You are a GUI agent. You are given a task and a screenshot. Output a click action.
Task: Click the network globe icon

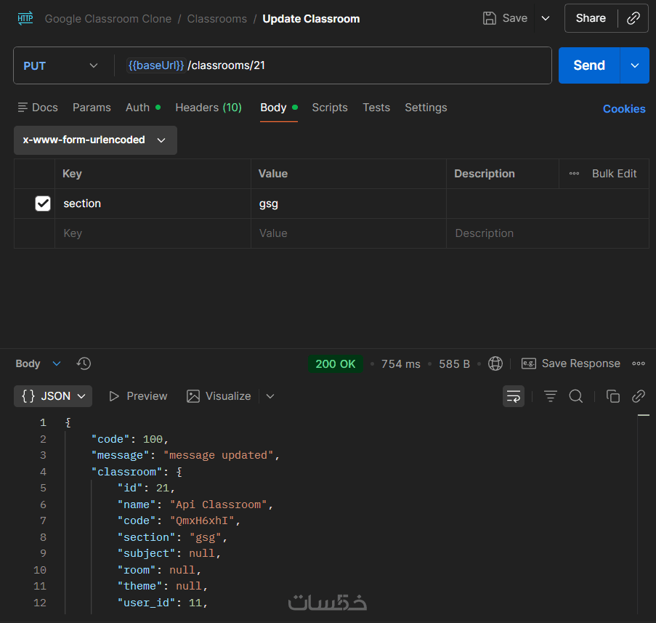tap(495, 363)
